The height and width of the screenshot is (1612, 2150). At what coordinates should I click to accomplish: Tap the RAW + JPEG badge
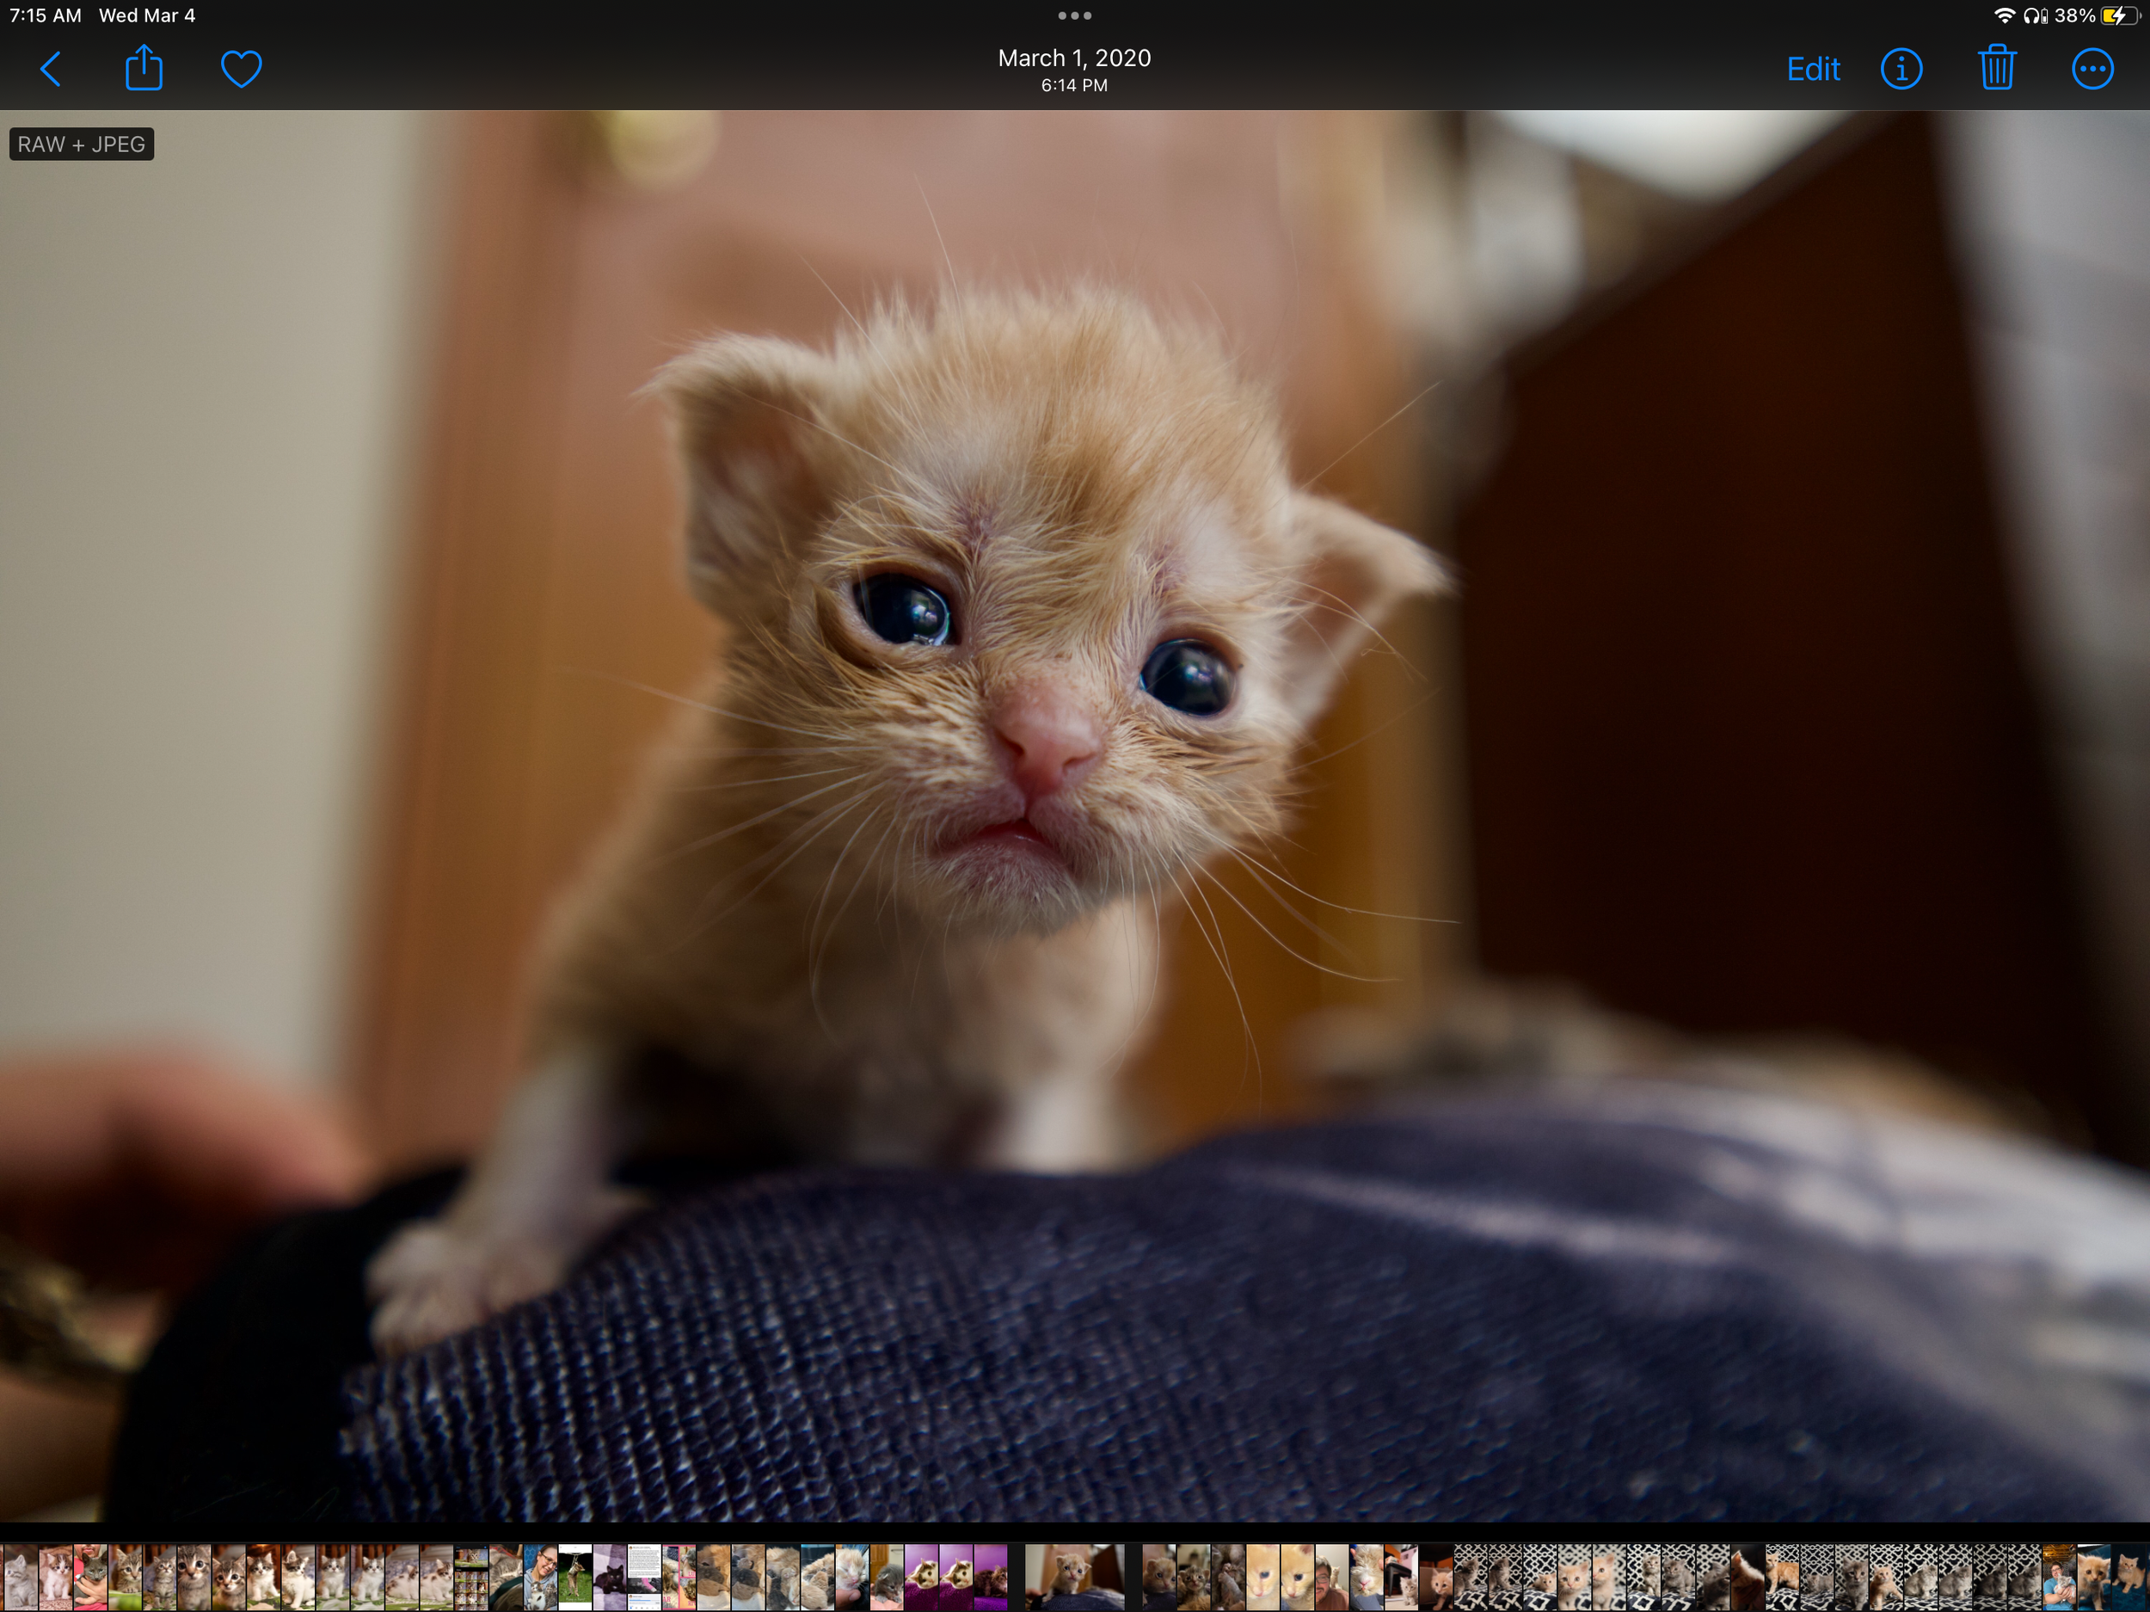coord(82,144)
